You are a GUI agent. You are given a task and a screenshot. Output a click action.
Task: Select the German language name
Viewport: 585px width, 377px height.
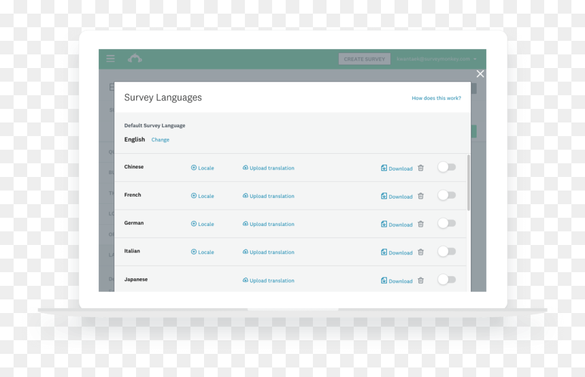[x=134, y=223]
